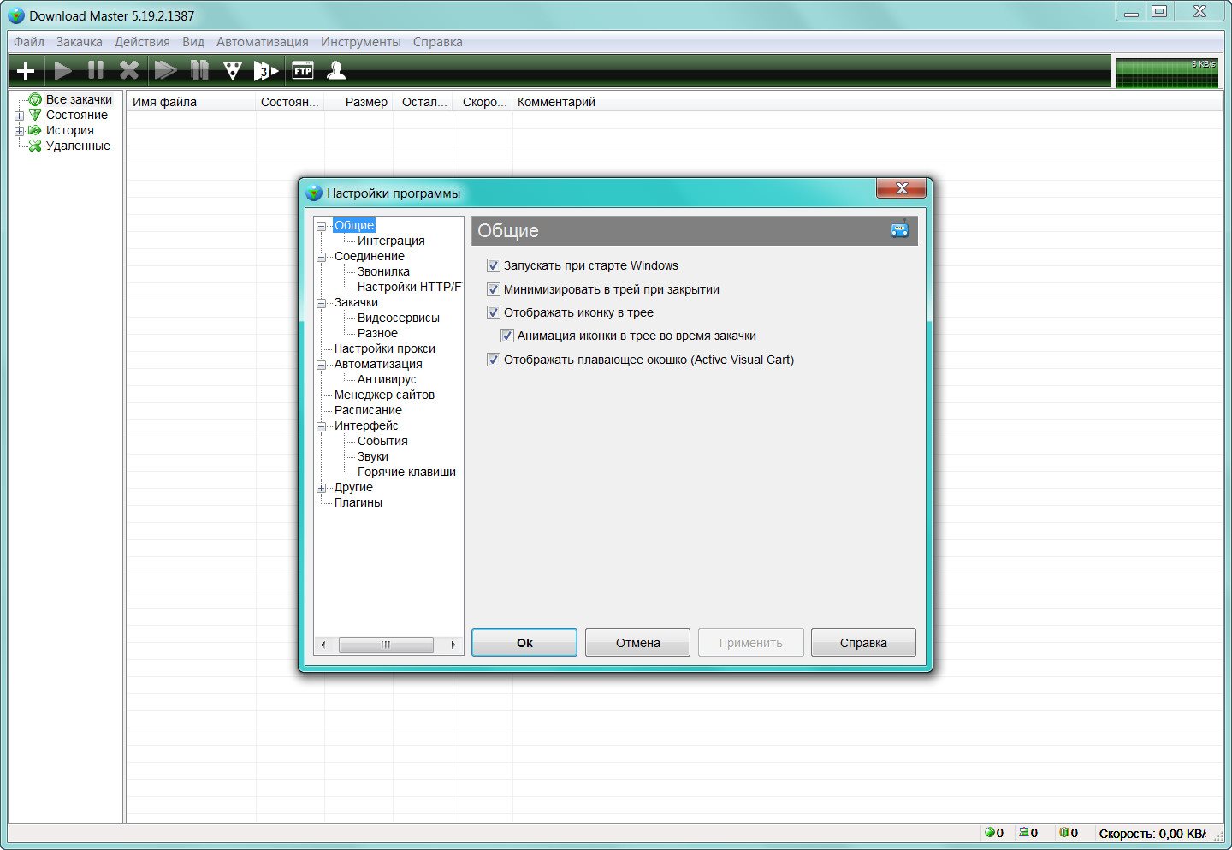Click the blue icon in Общие header
Viewport: 1232px width, 850px height.
(x=900, y=229)
